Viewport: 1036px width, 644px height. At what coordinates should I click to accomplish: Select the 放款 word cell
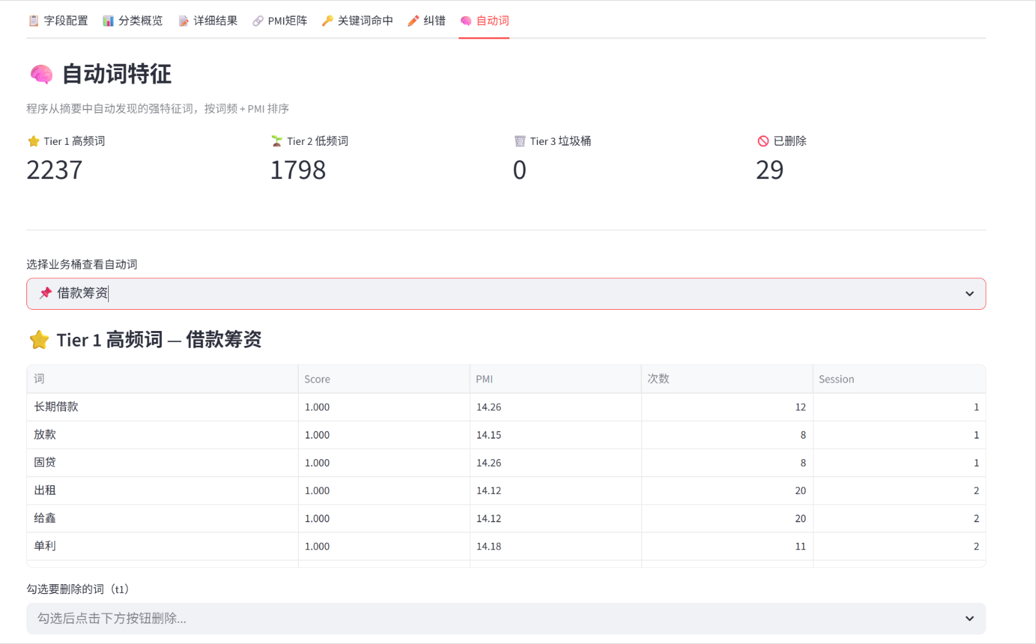click(x=162, y=435)
